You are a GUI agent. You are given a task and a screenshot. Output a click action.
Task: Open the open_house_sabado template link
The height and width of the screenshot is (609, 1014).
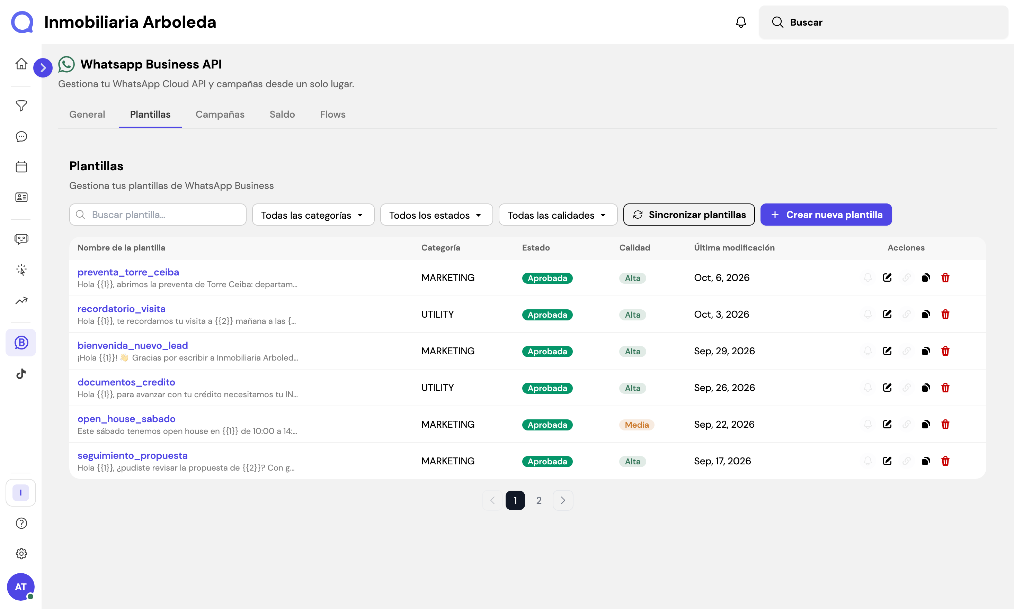pos(126,419)
